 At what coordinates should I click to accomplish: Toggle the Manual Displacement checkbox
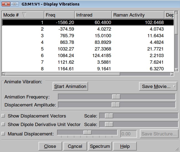pyautogui.click(x=3, y=134)
